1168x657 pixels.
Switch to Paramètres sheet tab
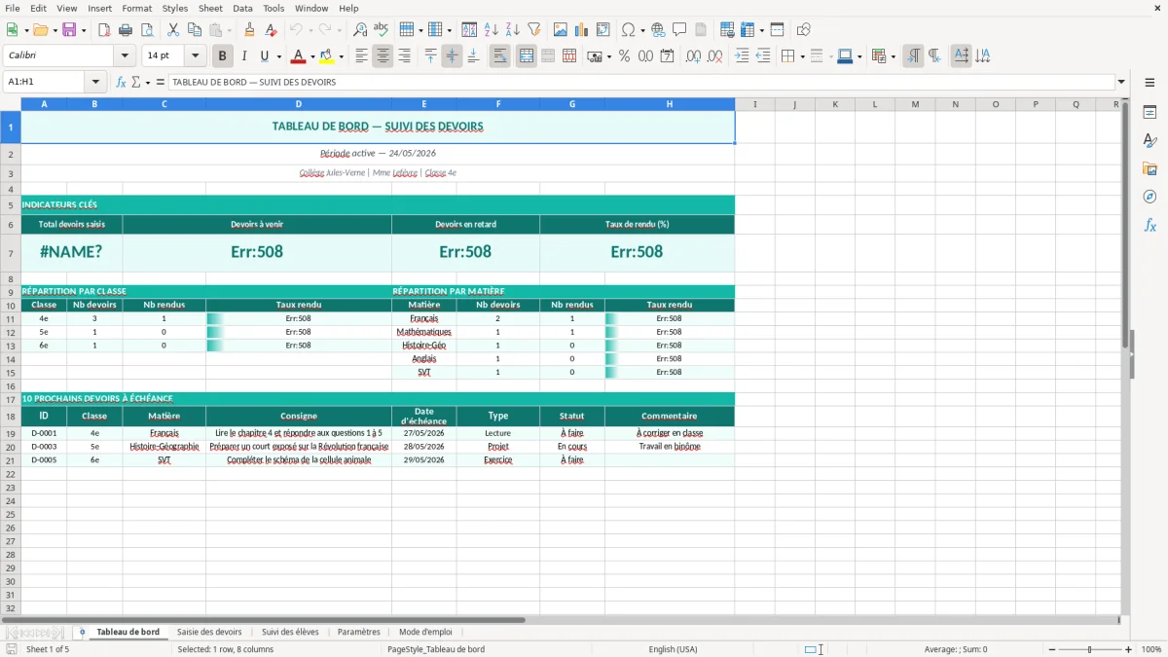click(x=358, y=632)
